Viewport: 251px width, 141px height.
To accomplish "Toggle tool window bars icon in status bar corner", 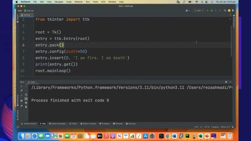I will 18,127.
